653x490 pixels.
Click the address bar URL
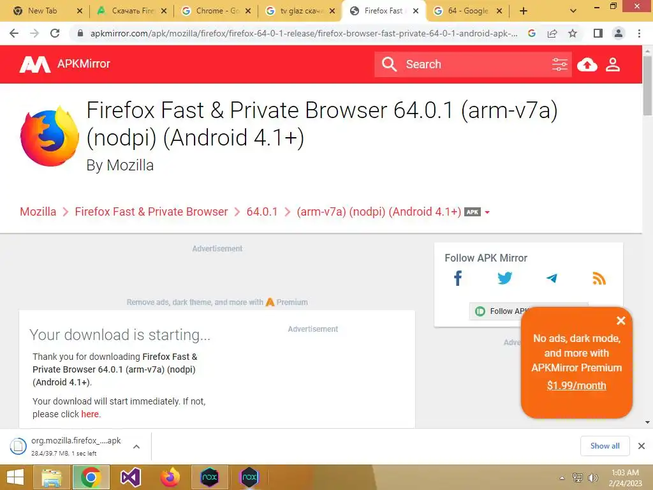pos(304,33)
